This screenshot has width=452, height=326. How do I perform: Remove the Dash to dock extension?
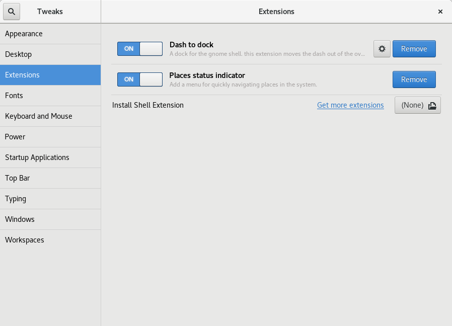click(414, 49)
